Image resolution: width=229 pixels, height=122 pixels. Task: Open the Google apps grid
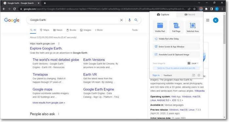click(x=208, y=20)
